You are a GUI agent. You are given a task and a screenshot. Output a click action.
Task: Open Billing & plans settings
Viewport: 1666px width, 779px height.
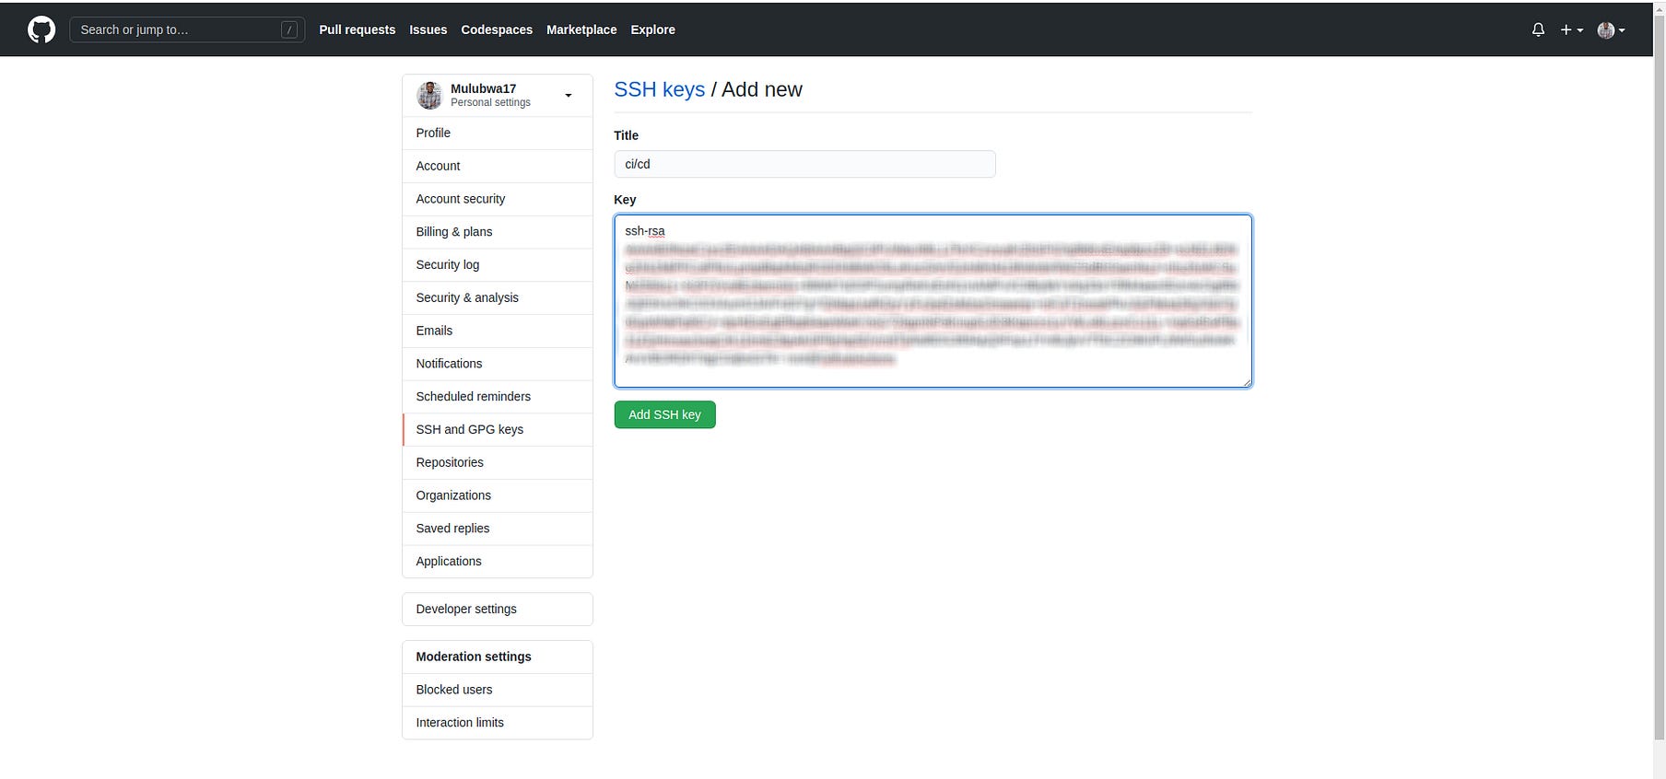pyautogui.click(x=498, y=232)
